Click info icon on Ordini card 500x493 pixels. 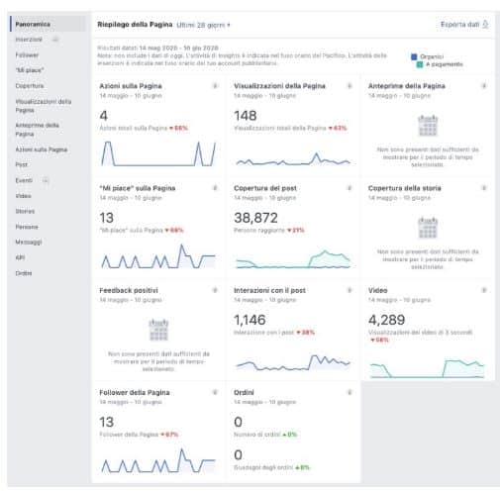click(x=350, y=392)
